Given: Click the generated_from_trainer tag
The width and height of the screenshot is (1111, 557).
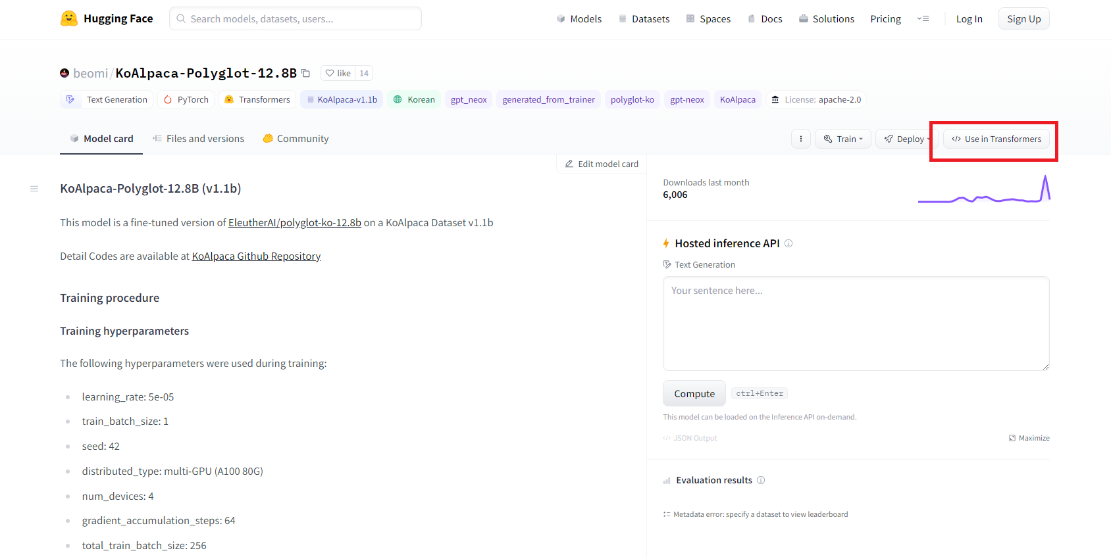Looking at the screenshot, I should point(548,99).
